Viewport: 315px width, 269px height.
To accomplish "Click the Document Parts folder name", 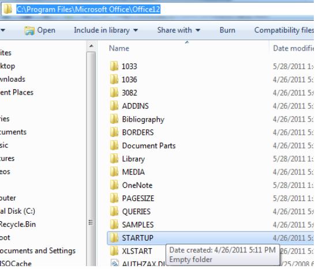I will [x=149, y=146].
